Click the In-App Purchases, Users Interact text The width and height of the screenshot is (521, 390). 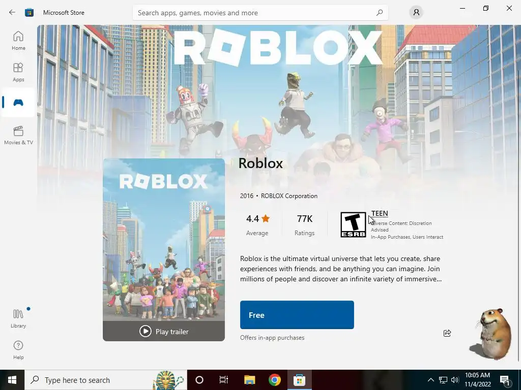coord(407,237)
